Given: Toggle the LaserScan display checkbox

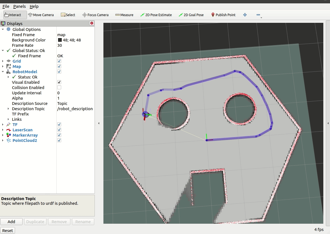Looking at the screenshot, I should 59,130.
